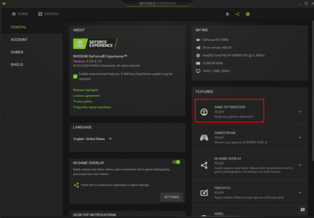
Task: Open the share icon in top bar
Action: click(x=238, y=14)
